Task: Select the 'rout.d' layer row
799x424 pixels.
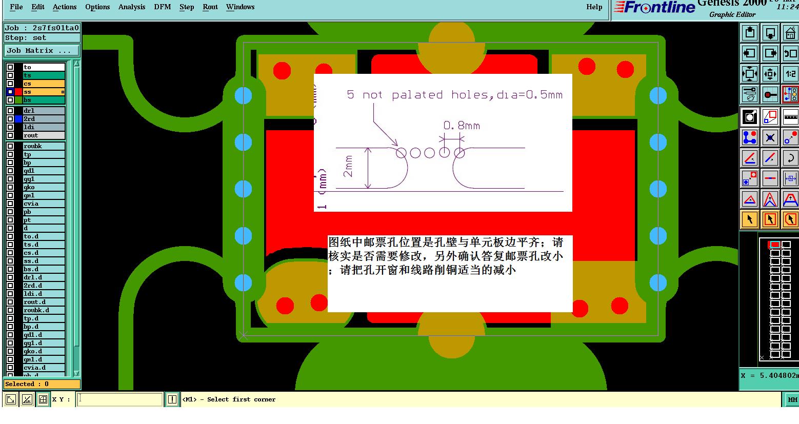Action: [44, 302]
